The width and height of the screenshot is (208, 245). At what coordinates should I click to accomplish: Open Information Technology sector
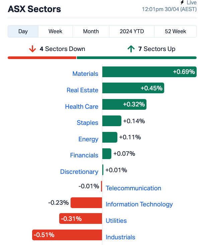[x=139, y=204]
